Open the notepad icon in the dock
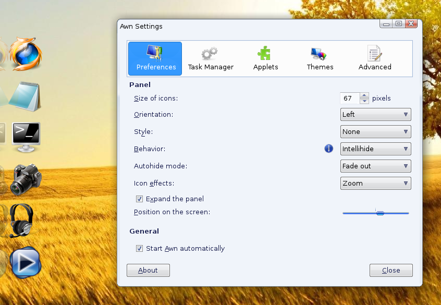The height and width of the screenshot is (305, 441). point(26,96)
